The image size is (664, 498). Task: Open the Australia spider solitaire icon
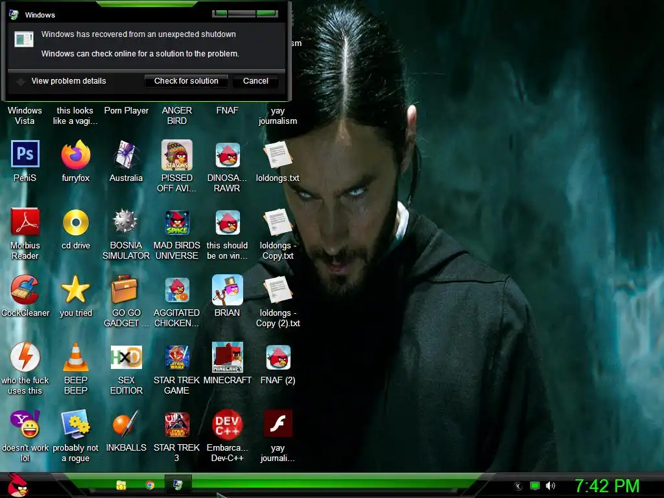(x=126, y=154)
